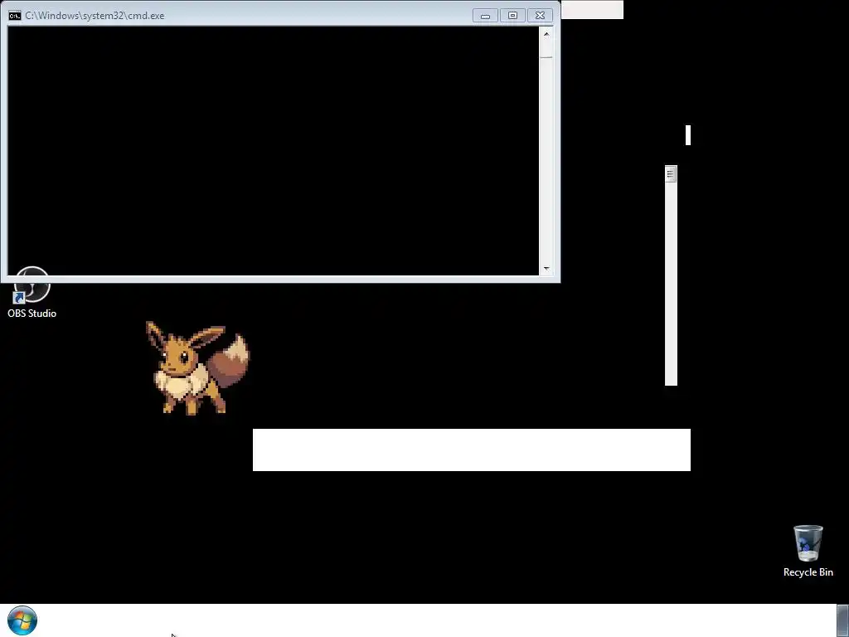
Task: Click the cmd.exe title text
Action: (95, 16)
